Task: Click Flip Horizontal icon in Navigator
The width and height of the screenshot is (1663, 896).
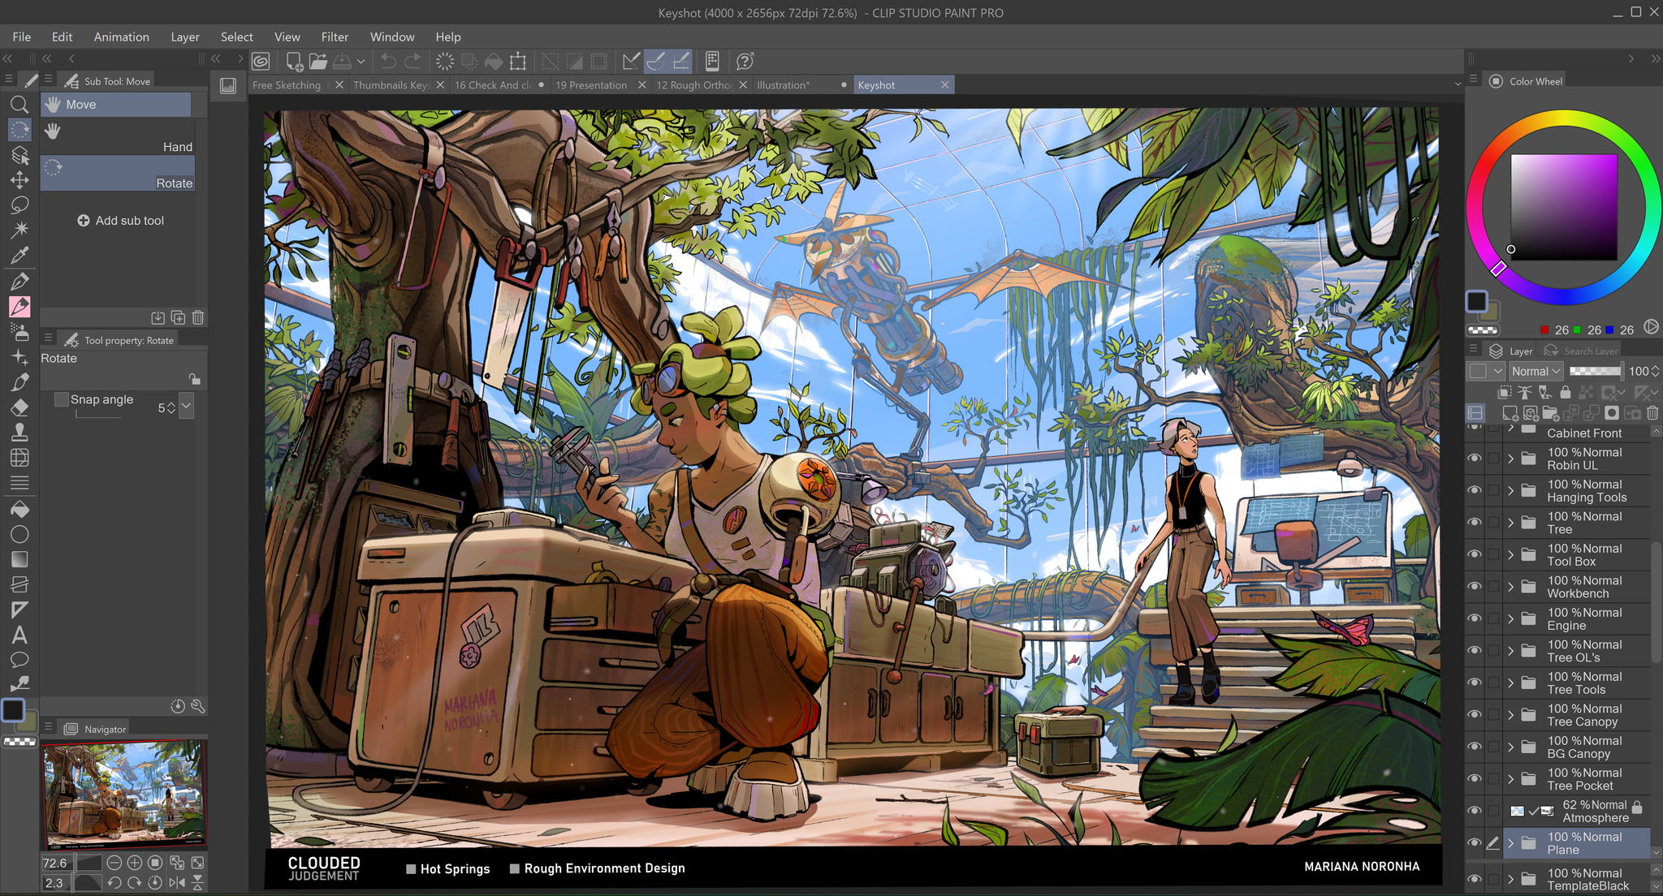Action: pos(177,882)
